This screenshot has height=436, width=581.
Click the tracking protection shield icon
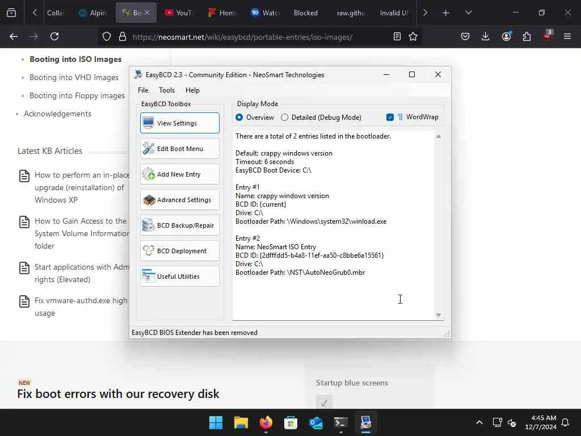(107, 37)
